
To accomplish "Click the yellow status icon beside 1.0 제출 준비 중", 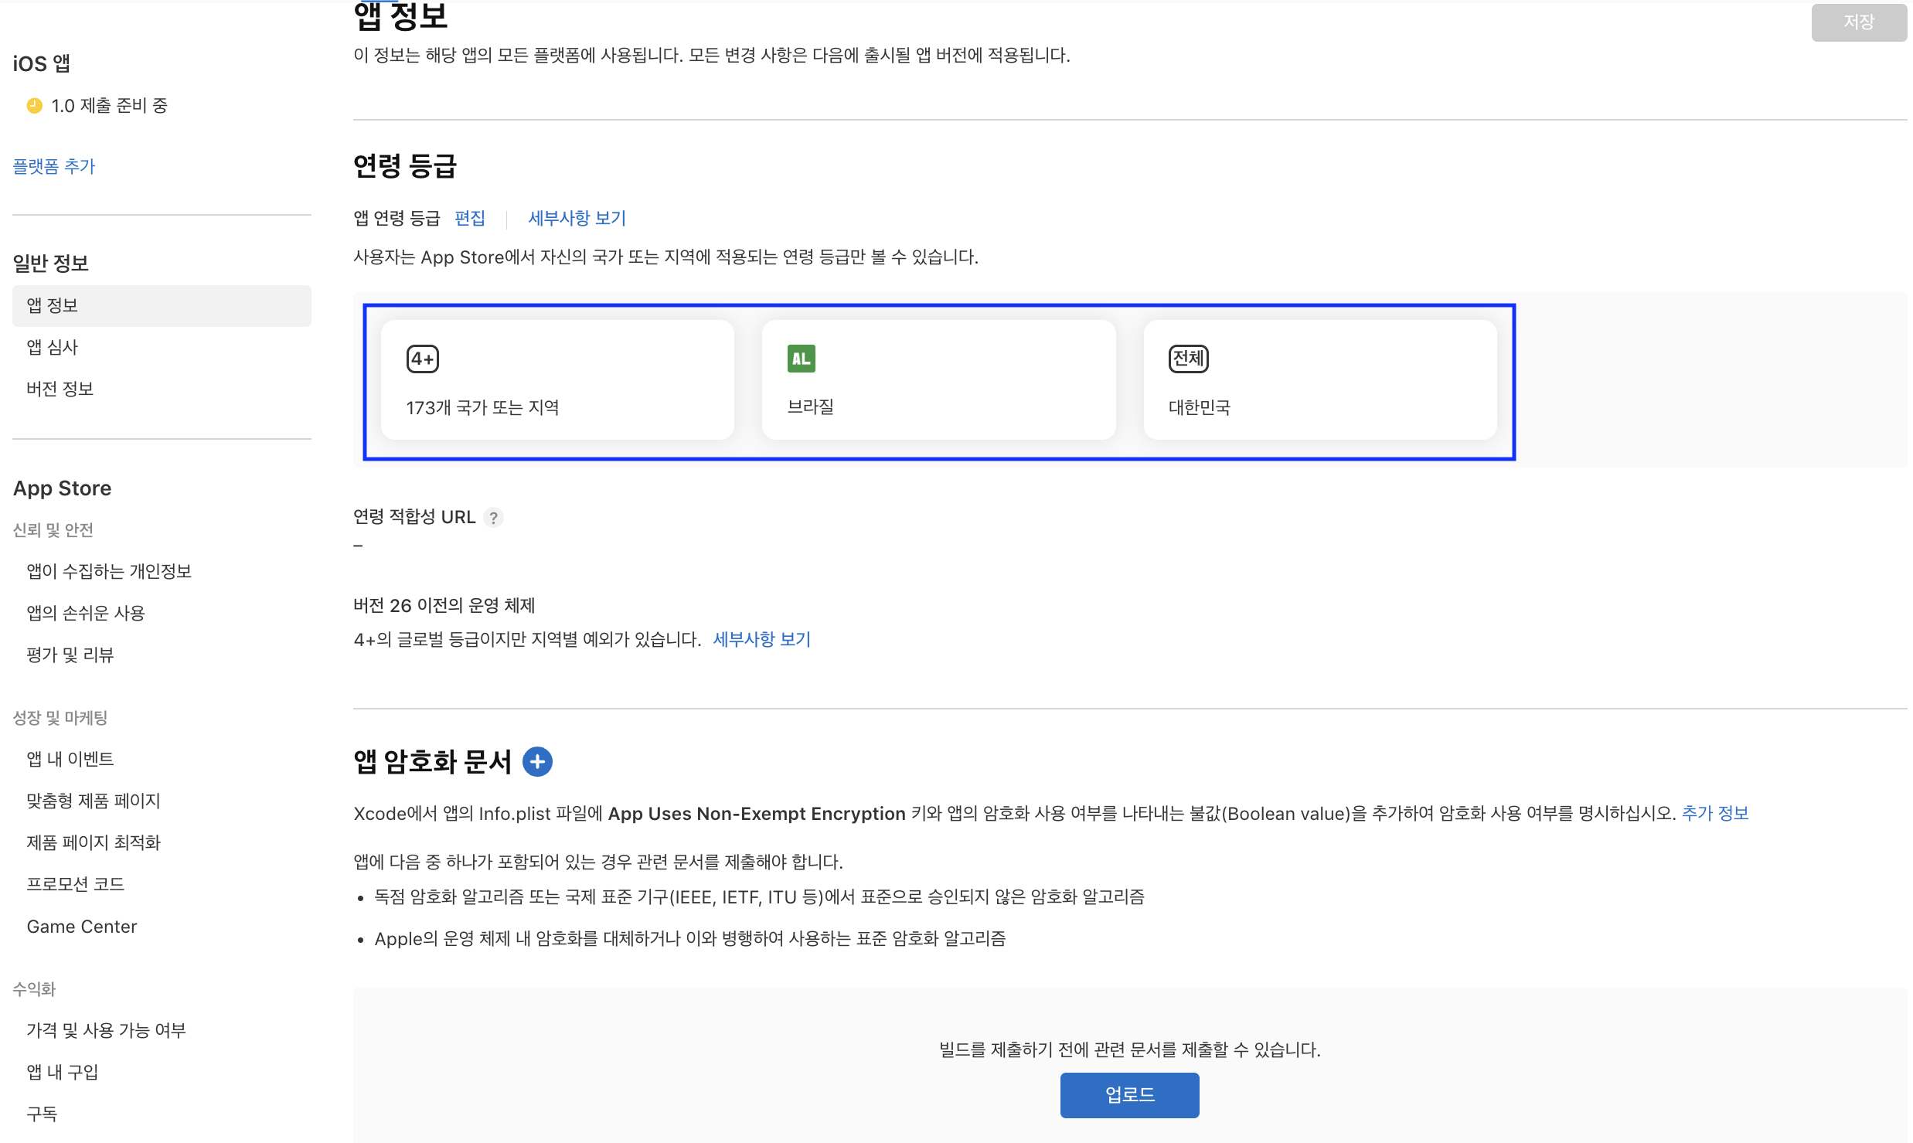I will point(32,106).
